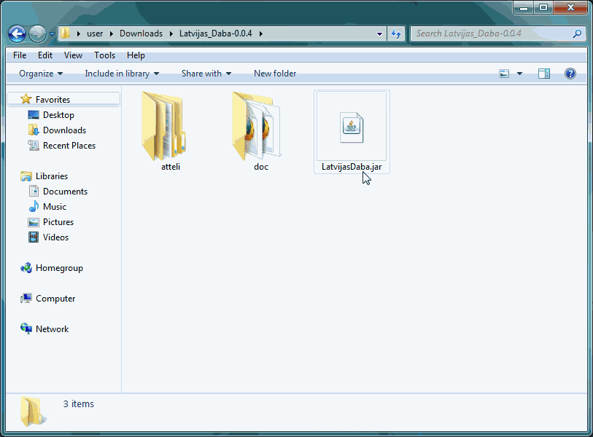Expand the arrow after the Downloads breadcrumb
Image resolution: width=593 pixels, height=437 pixels.
pos(171,34)
